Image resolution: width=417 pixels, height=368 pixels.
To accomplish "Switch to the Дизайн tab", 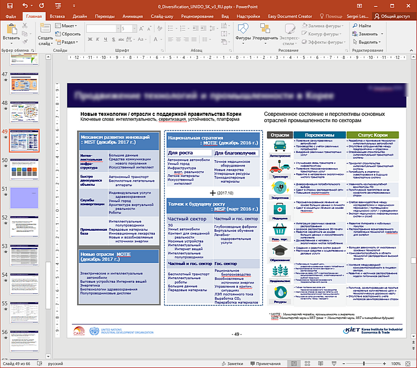I will (x=80, y=16).
